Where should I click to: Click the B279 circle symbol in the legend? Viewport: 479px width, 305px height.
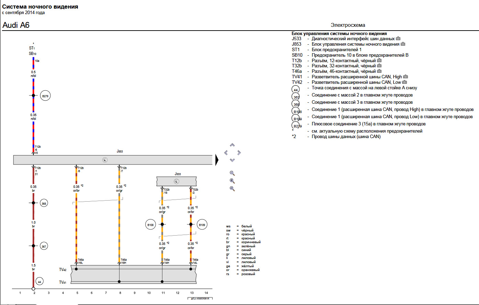296,125
